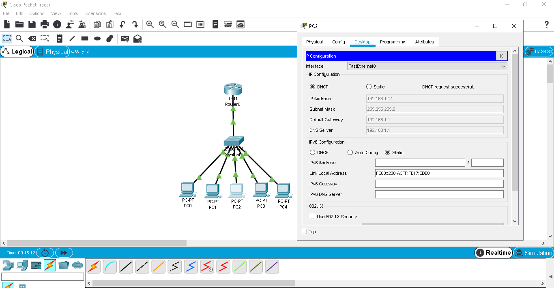The image size is (554, 288).
Task: Select IPv6 Static radio button
Action: [x=387, y=153]
